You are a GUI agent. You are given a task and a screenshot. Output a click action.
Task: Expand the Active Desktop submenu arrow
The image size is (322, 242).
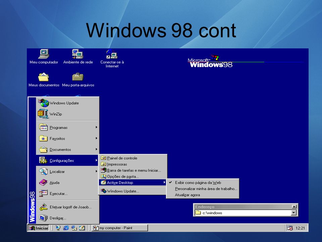coord(164,182)
